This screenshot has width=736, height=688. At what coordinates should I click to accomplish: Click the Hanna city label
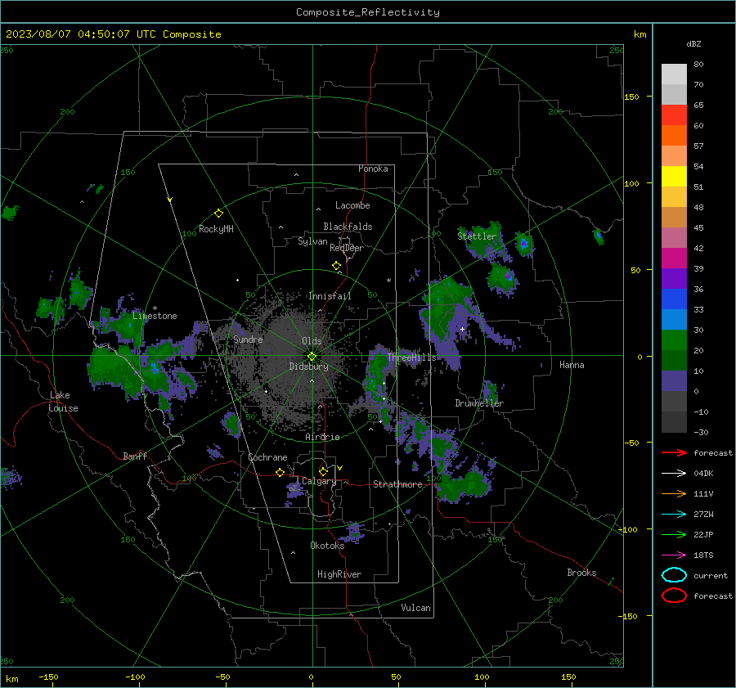coord(572,365)
